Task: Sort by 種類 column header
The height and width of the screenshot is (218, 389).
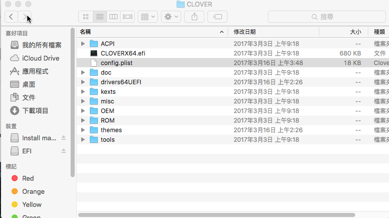Action: pos(379,32)
